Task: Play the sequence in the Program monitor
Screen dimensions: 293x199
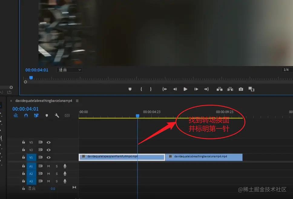Action: click(185, 89)
